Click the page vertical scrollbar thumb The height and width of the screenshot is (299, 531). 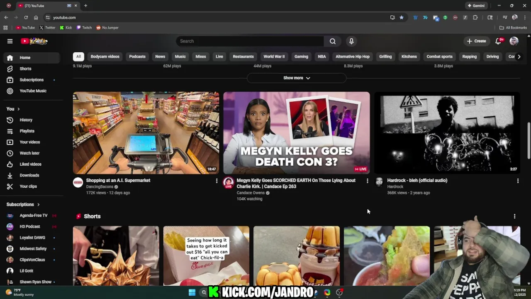[529, 141]
